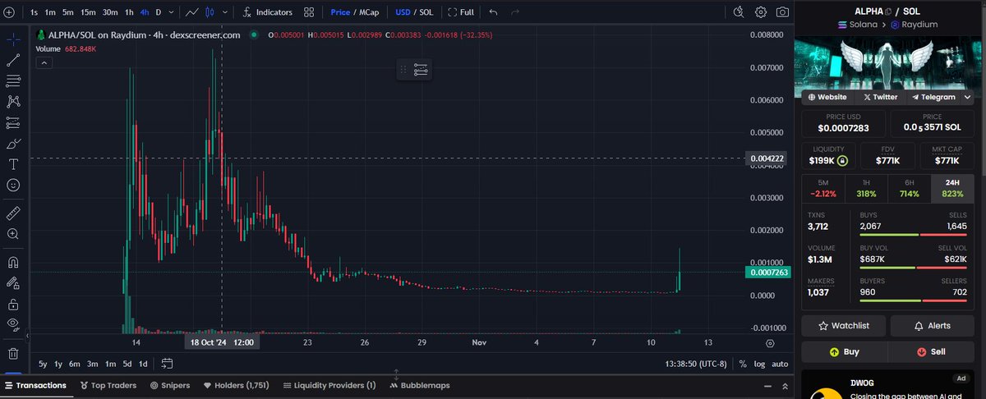Toggle lock all drawing tools
Image resolution: width=986 pixels, height=399 pixels.
click(x=13, y=304)
